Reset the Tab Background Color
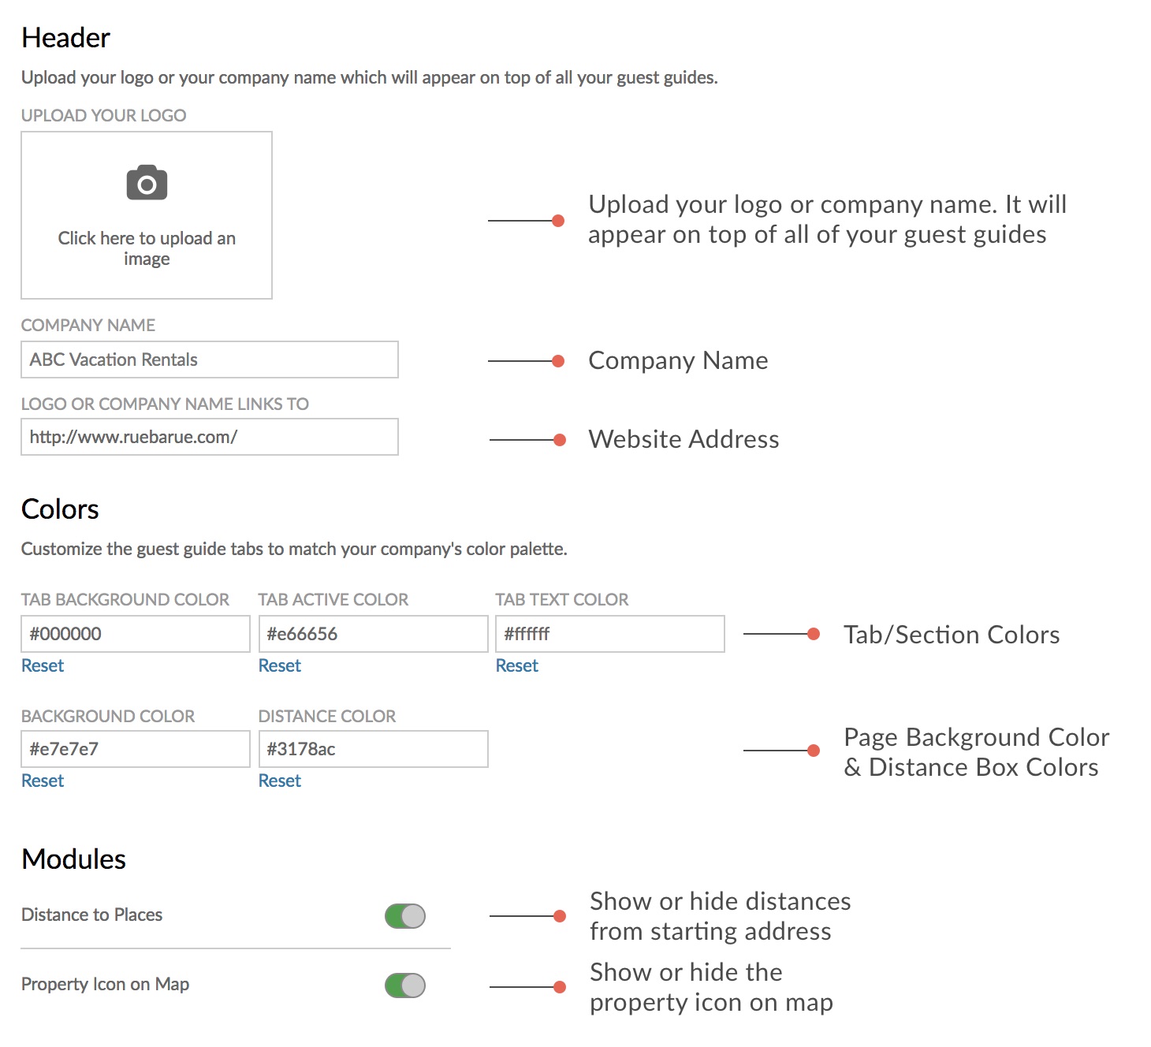Screen dimensions: 1151x1047 (43, 665)
